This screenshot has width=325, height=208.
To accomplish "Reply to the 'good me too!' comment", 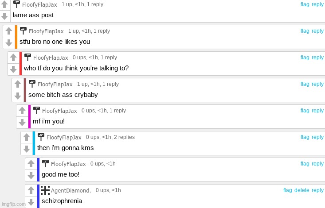I will 317,164.
